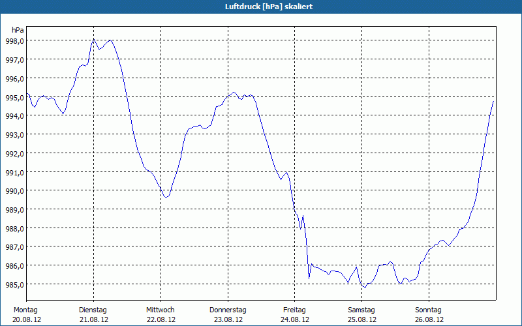The height and width of the screenshot is (326, 522).
Task: Click the date 22.08.12
Action: click(x=161, y=320)
